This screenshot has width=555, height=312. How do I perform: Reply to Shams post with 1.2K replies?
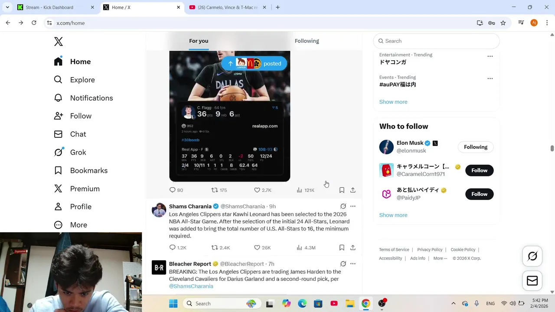[x=178, y=247]
